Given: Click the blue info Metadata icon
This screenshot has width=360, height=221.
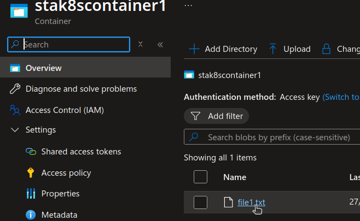Looking at the screenshot, I should point(31,215).
